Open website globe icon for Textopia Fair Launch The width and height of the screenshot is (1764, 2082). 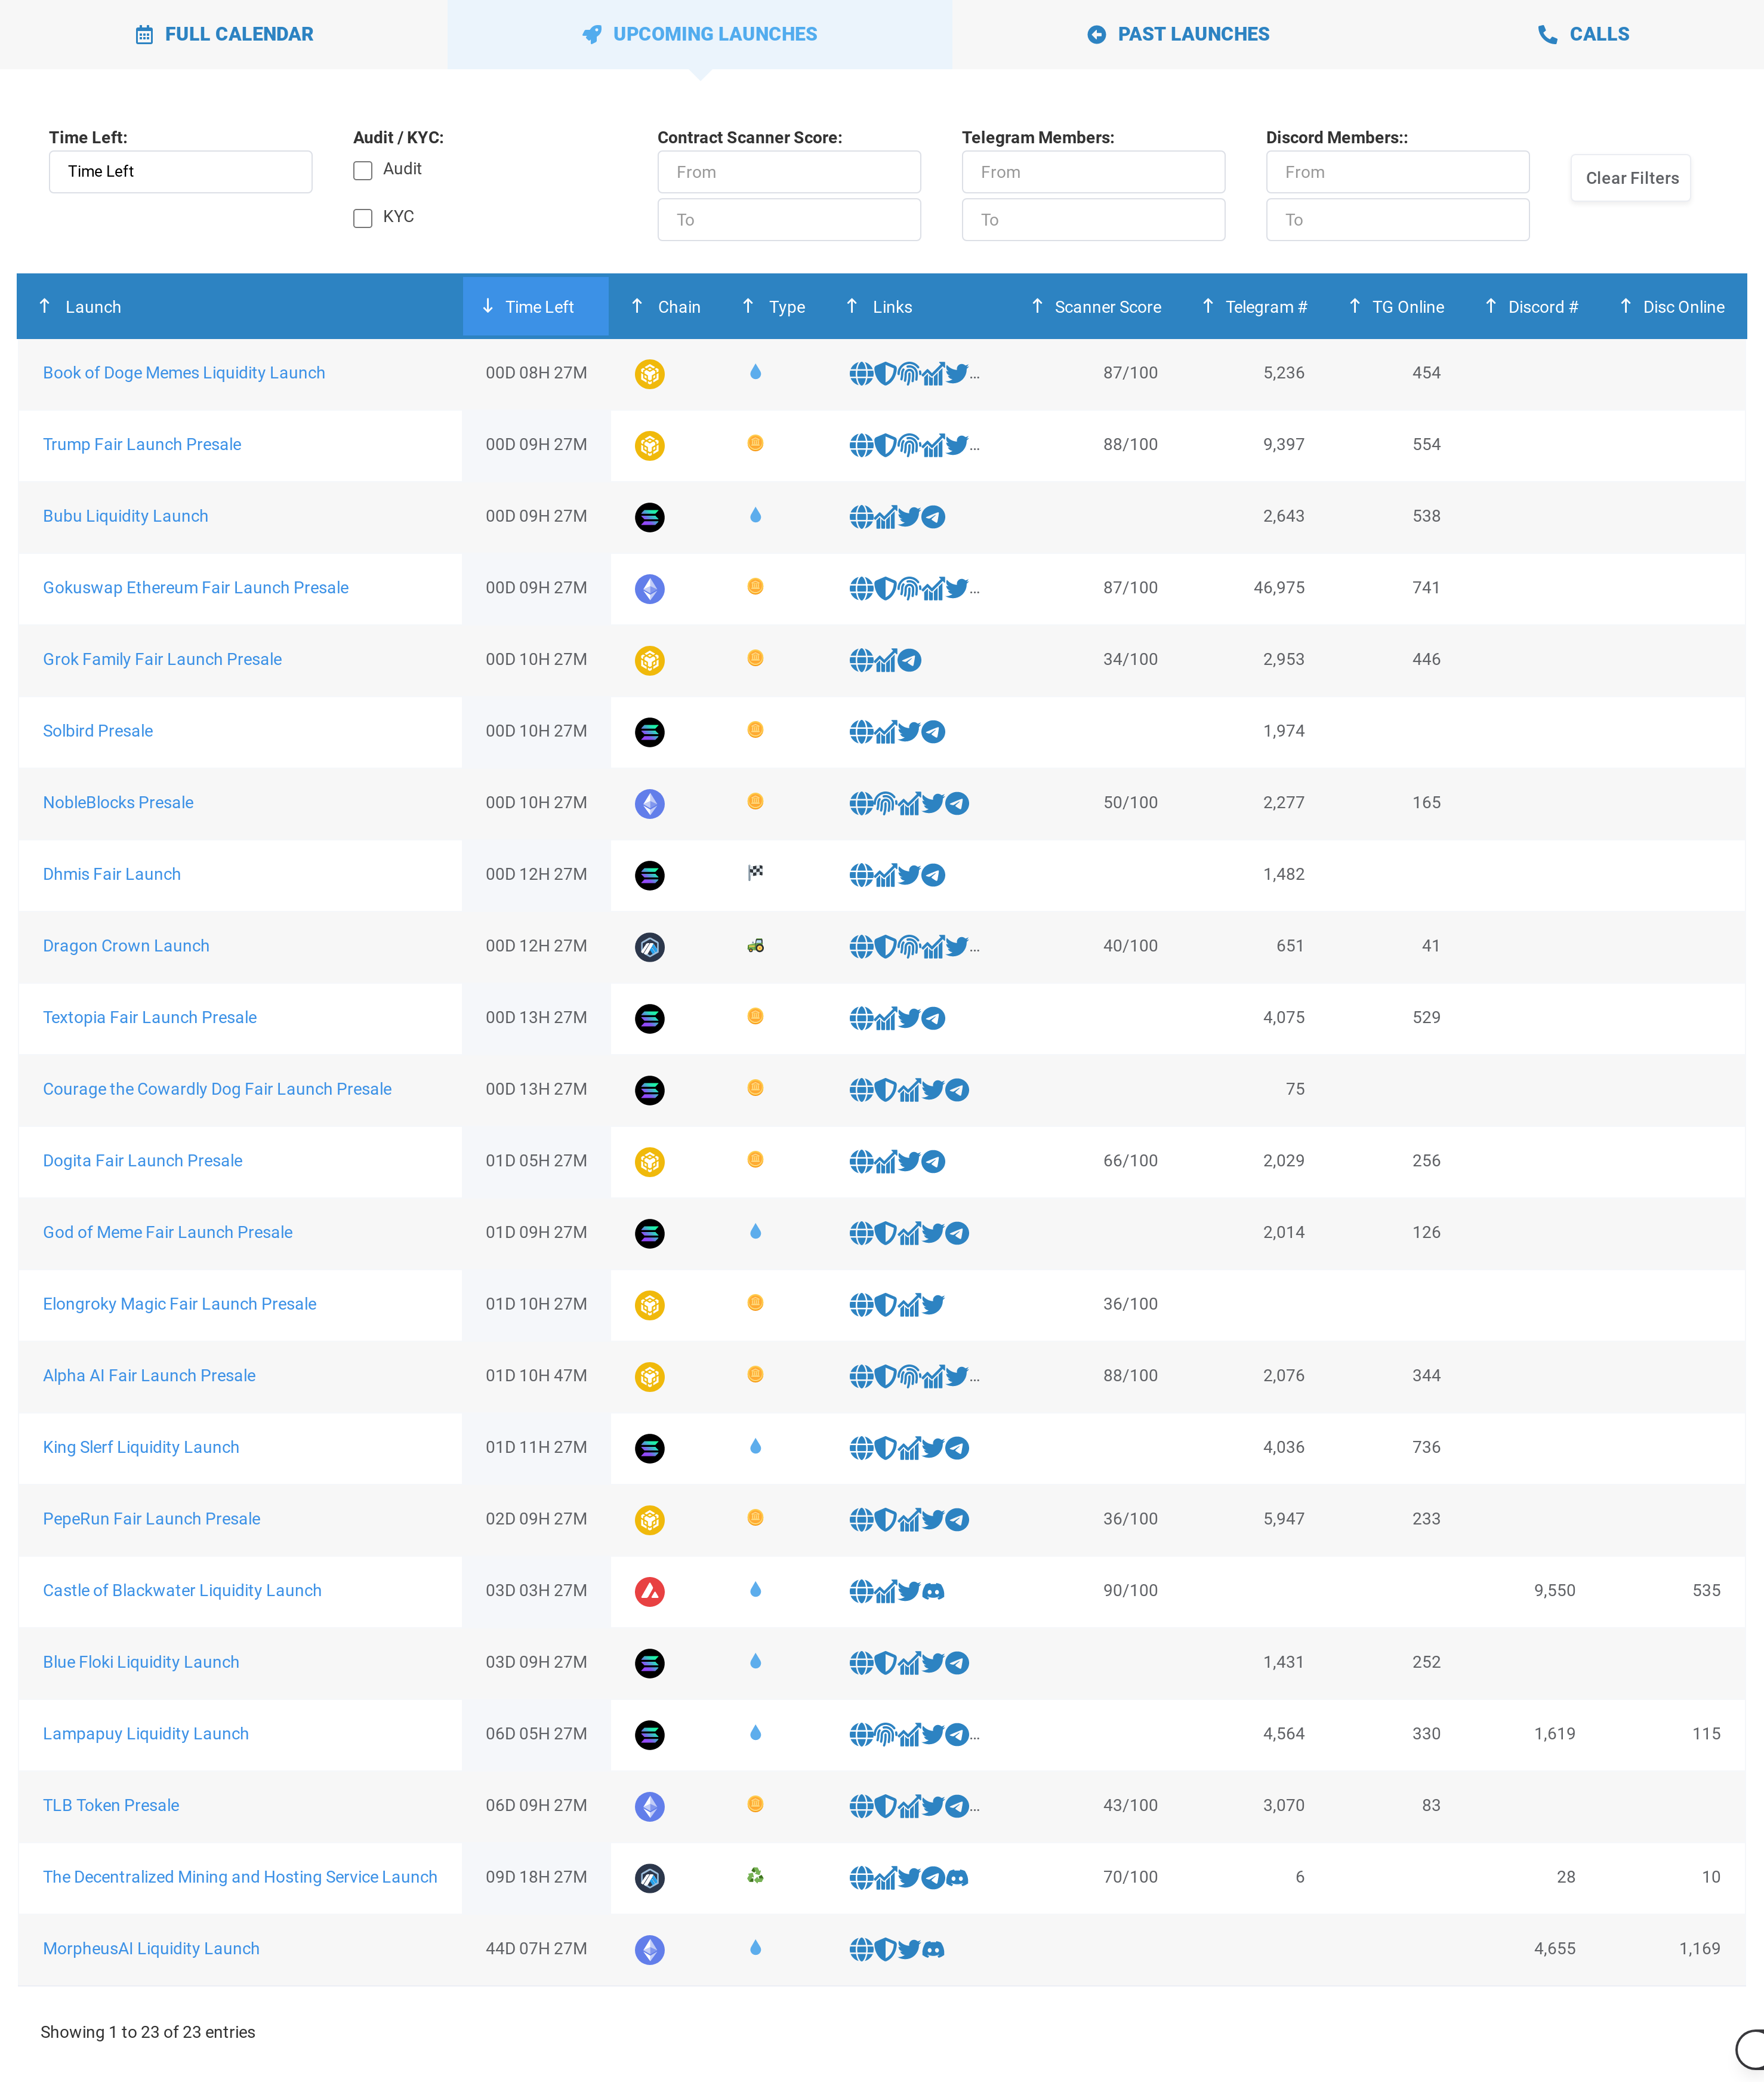(861, 1018)
